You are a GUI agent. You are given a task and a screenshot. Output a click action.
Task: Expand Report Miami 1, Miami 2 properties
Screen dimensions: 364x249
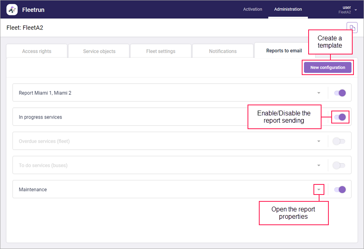coord(319,93)
